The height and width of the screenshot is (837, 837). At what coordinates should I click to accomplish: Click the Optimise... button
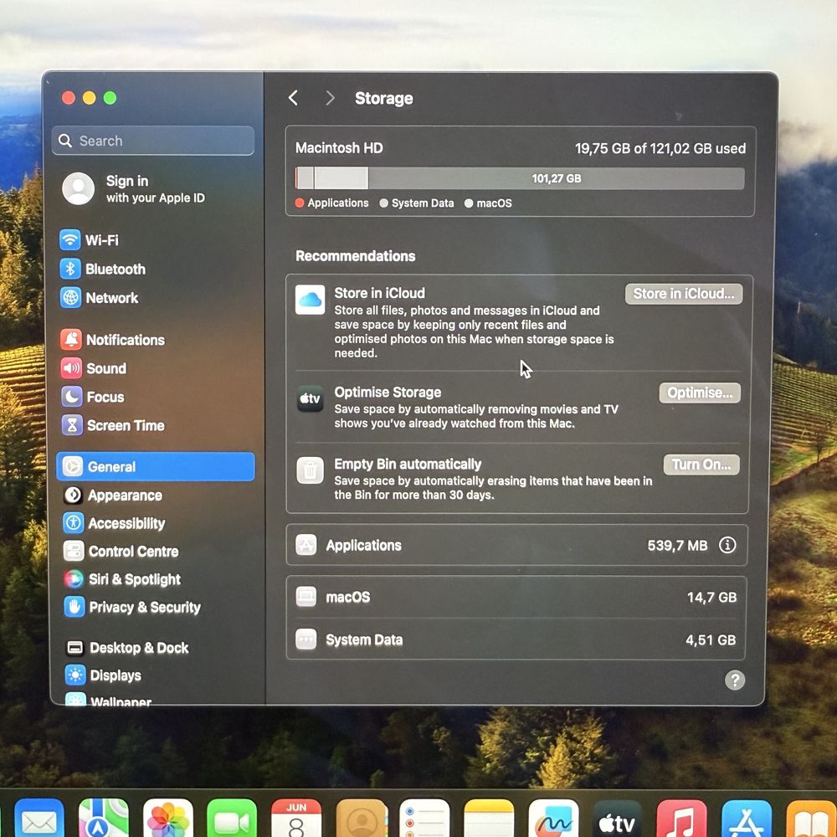click(700, 393)
